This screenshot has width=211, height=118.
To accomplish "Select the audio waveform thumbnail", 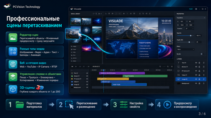I will click(86, 39).
